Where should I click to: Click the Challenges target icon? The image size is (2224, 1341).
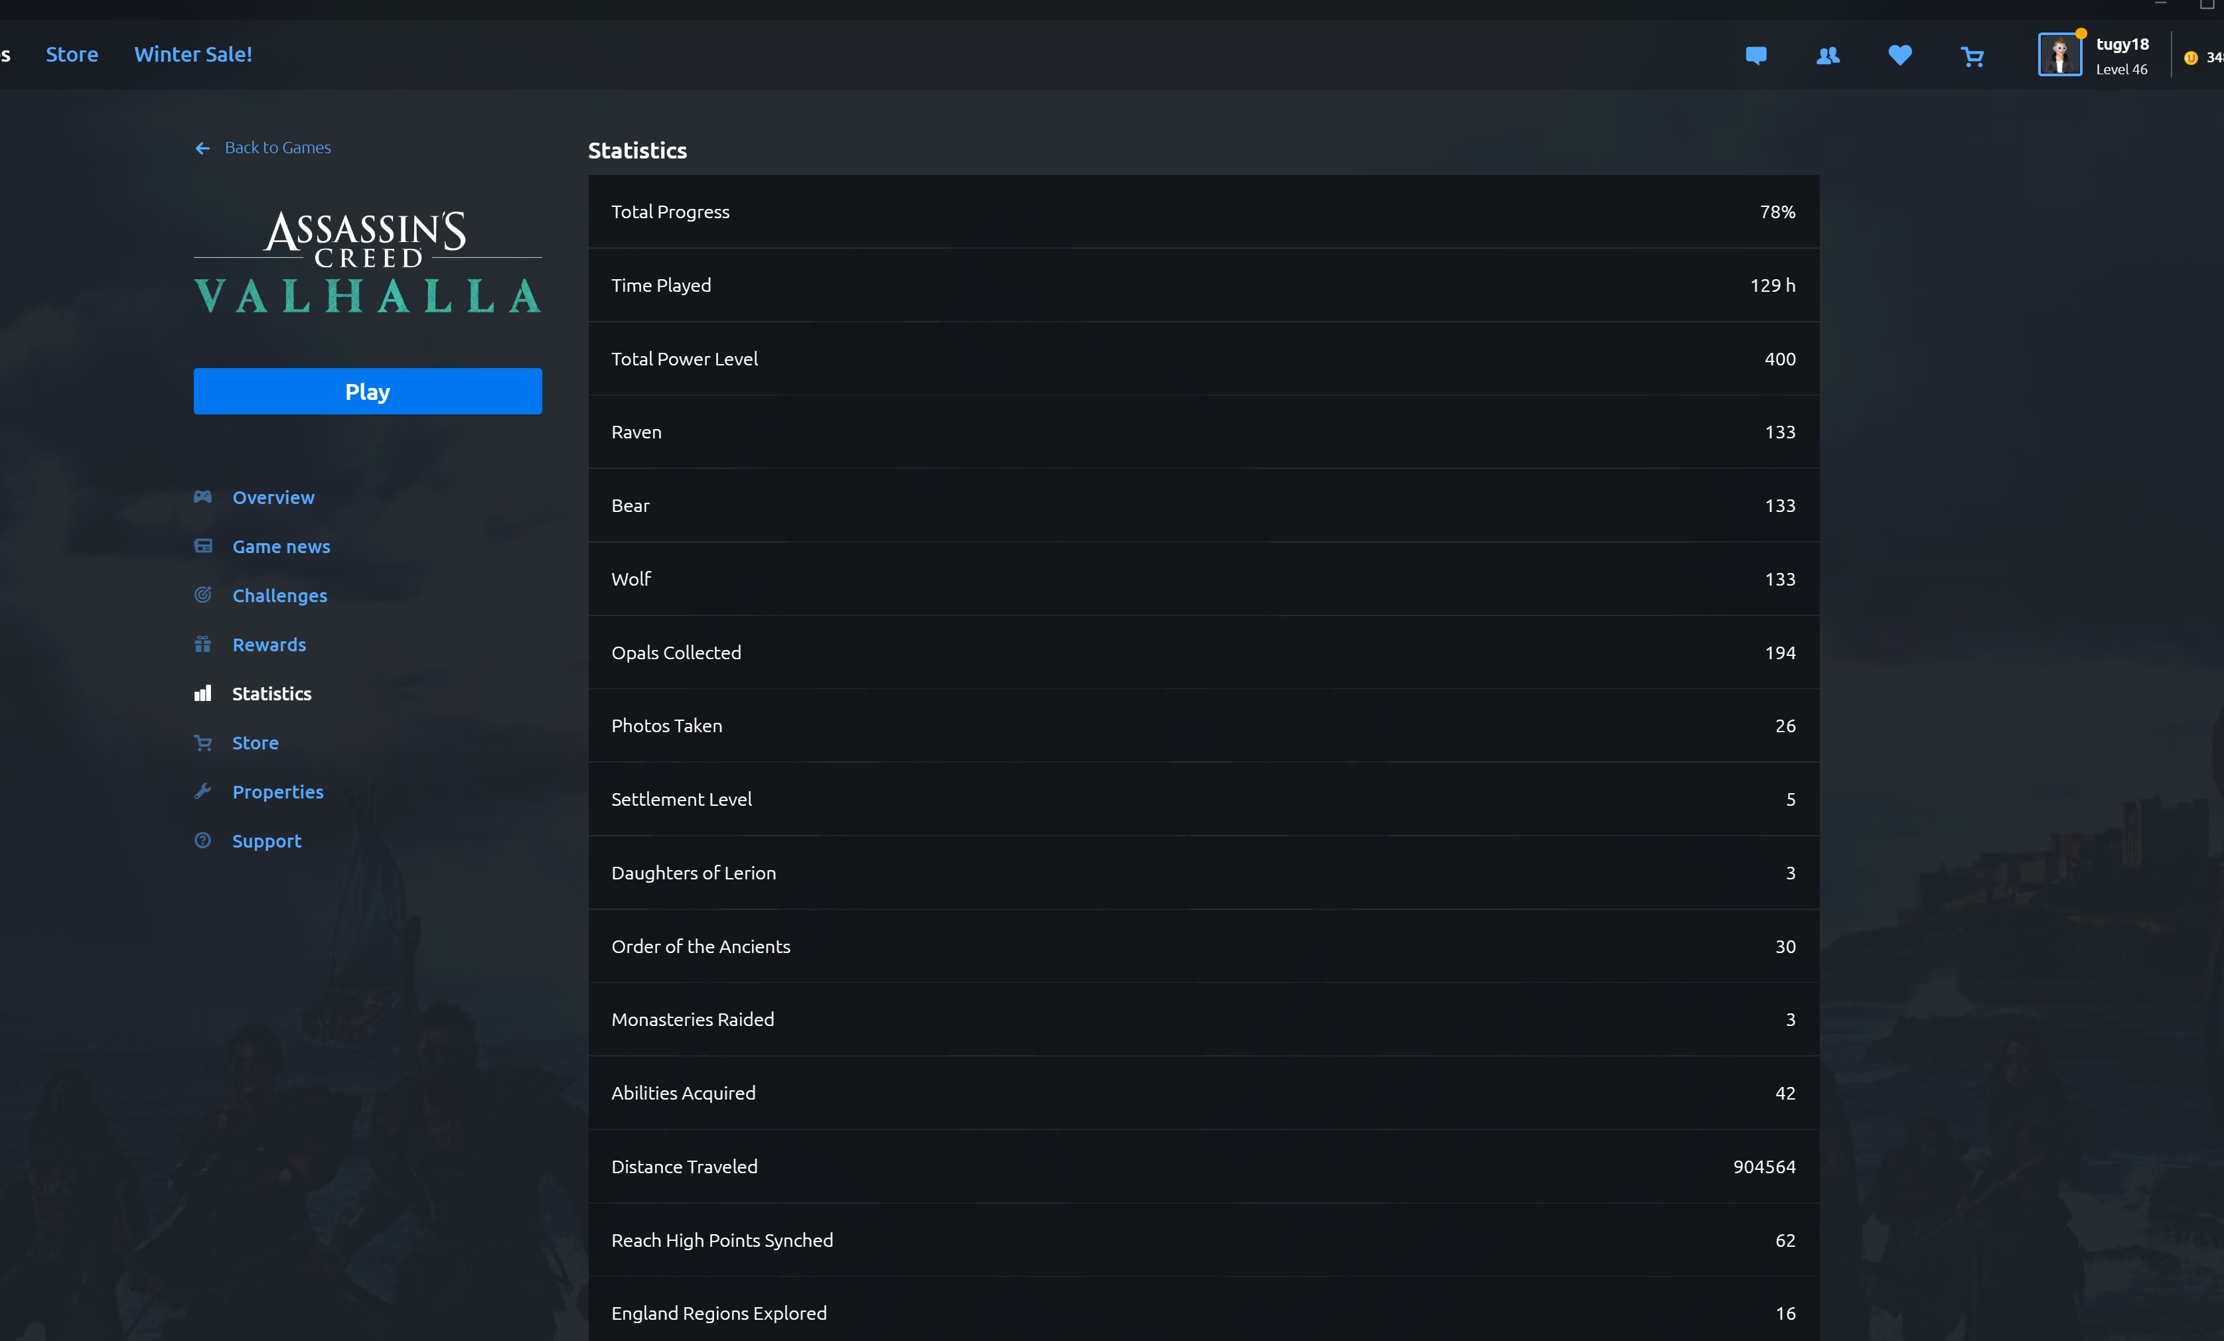click(x=203, y=594)
